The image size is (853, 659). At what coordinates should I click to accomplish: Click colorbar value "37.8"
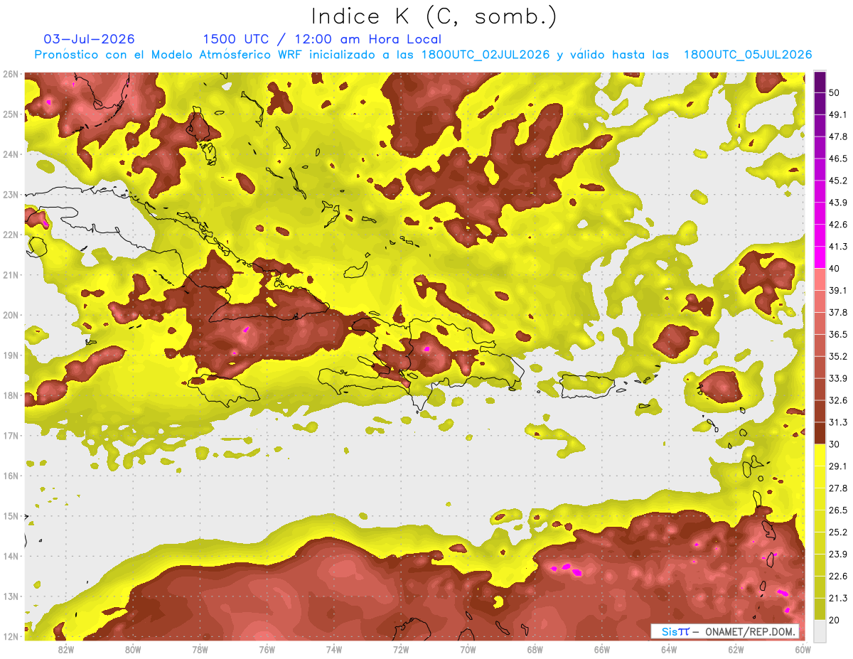(837, 313)
